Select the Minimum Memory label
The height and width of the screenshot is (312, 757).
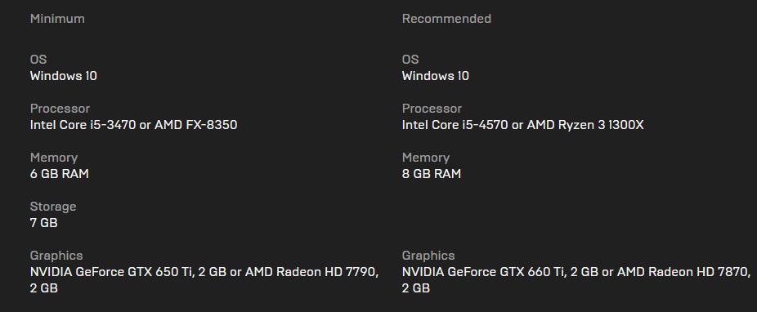pos(54,158)
